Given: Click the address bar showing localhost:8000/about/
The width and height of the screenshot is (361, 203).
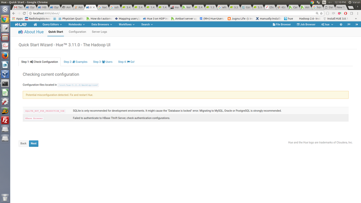Looking at the screenshot, I should click(173, 13).
